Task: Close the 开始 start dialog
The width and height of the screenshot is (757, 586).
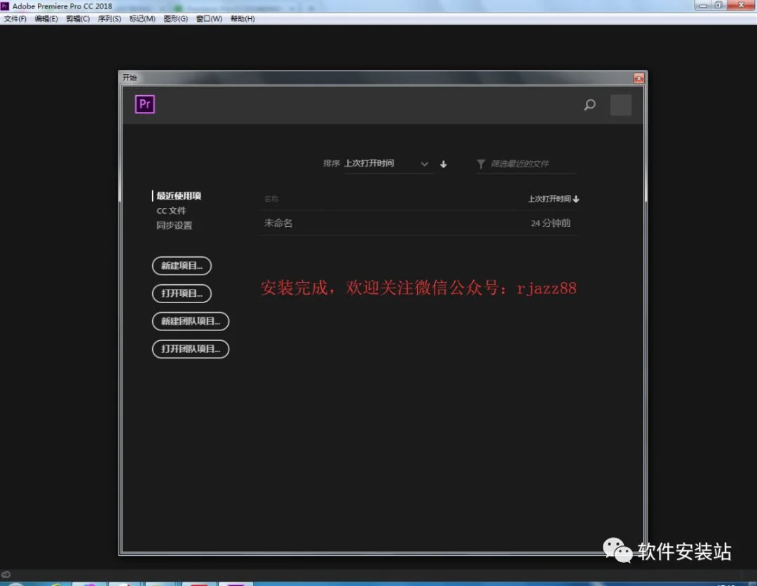Action: 639,78
